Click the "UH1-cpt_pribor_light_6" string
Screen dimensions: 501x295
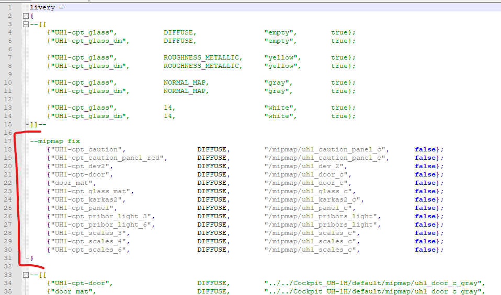point(101,225)
